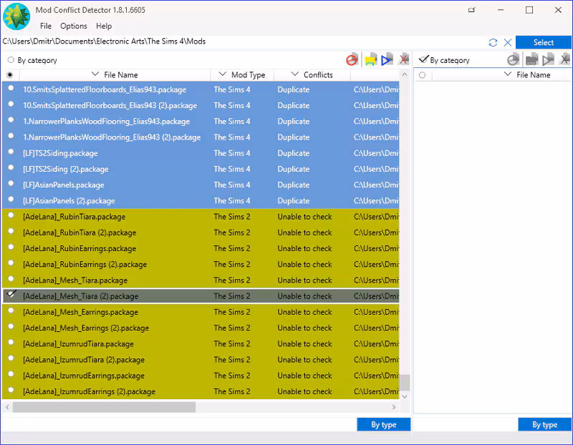Toggle the select-all radio in the right header
The height and width of the screenshot is (445, 573).
pyautogui.click(x=423, y=75)
